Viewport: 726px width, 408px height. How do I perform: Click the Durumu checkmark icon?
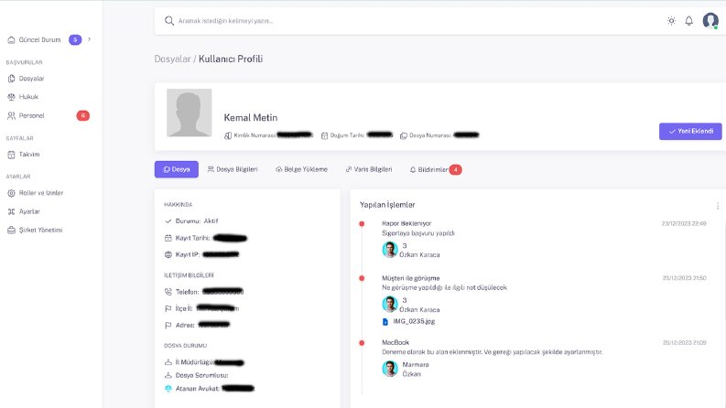pyautogui.click(x=168, y=221)
